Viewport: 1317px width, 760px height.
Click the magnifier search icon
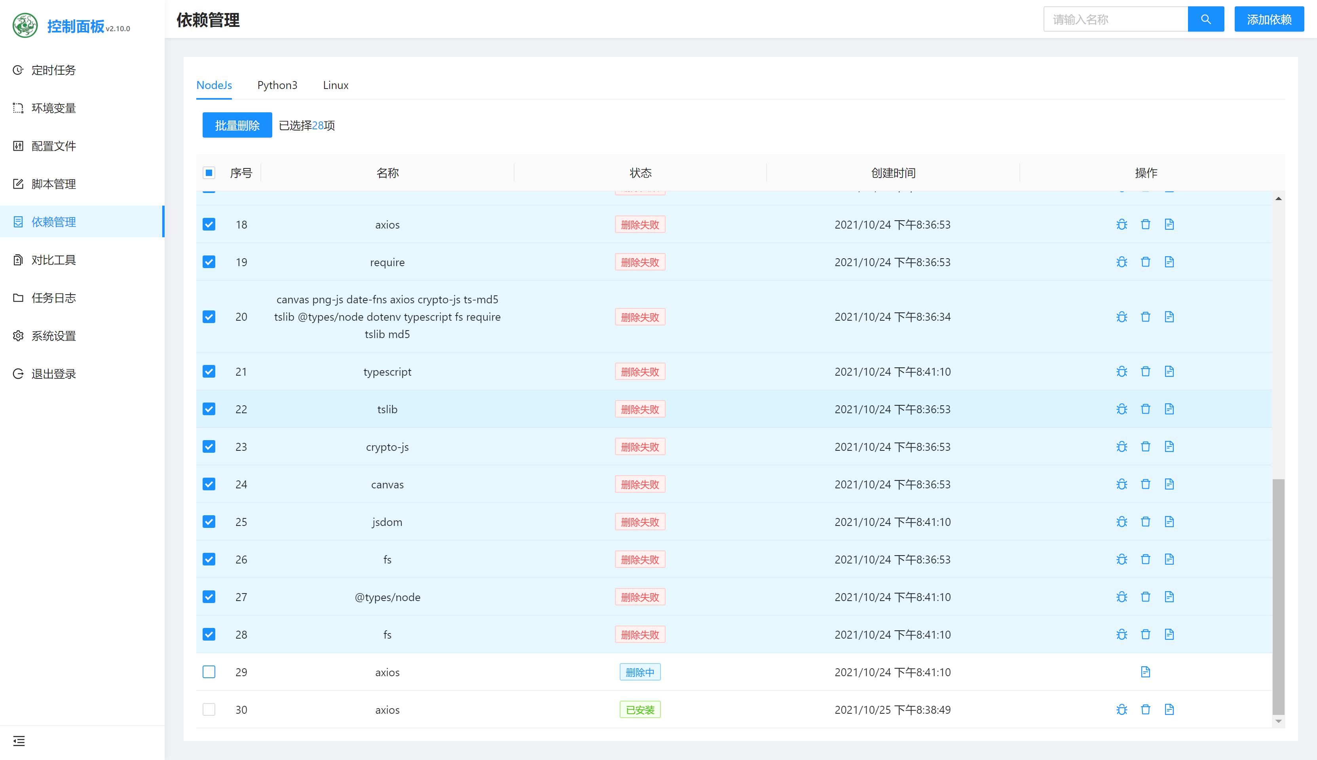(1206, 19)
